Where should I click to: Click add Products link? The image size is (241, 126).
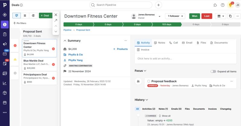120,49
